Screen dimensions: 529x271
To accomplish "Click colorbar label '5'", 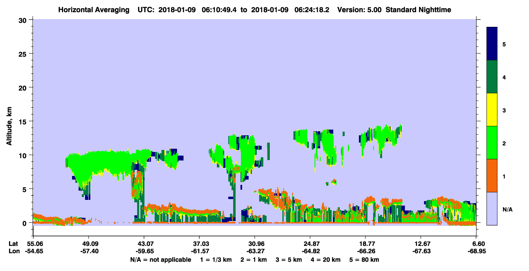I will (x=504, y=44).
